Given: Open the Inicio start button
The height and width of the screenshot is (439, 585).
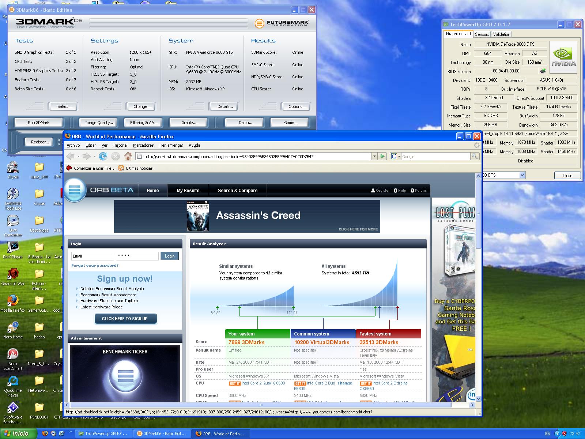Looking at the screenshot, I should (x=18, y=434).
